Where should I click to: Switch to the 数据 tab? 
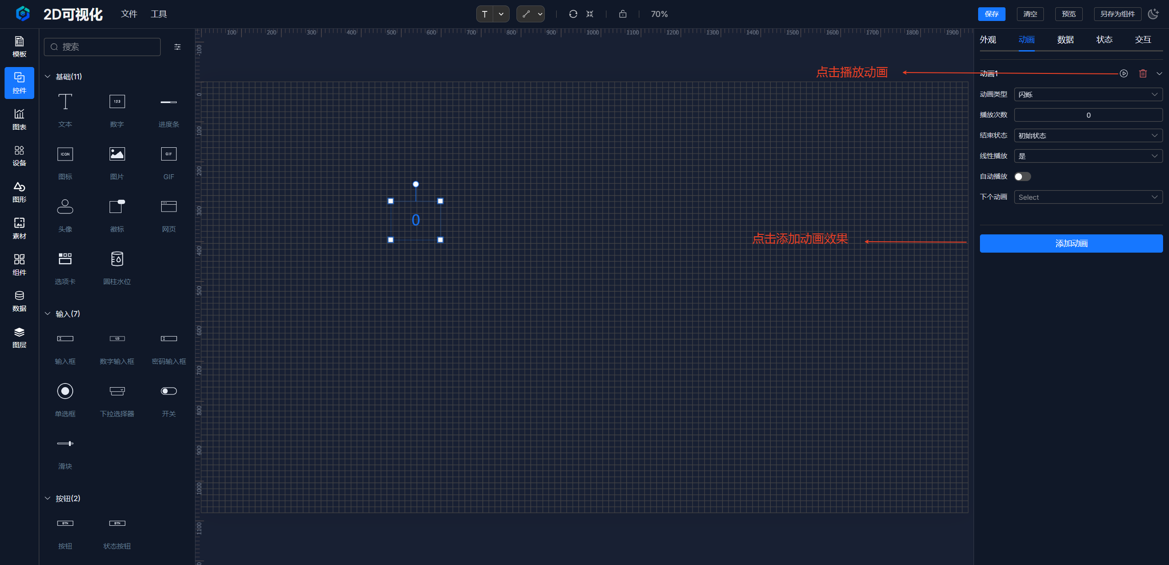[1065, 40]
